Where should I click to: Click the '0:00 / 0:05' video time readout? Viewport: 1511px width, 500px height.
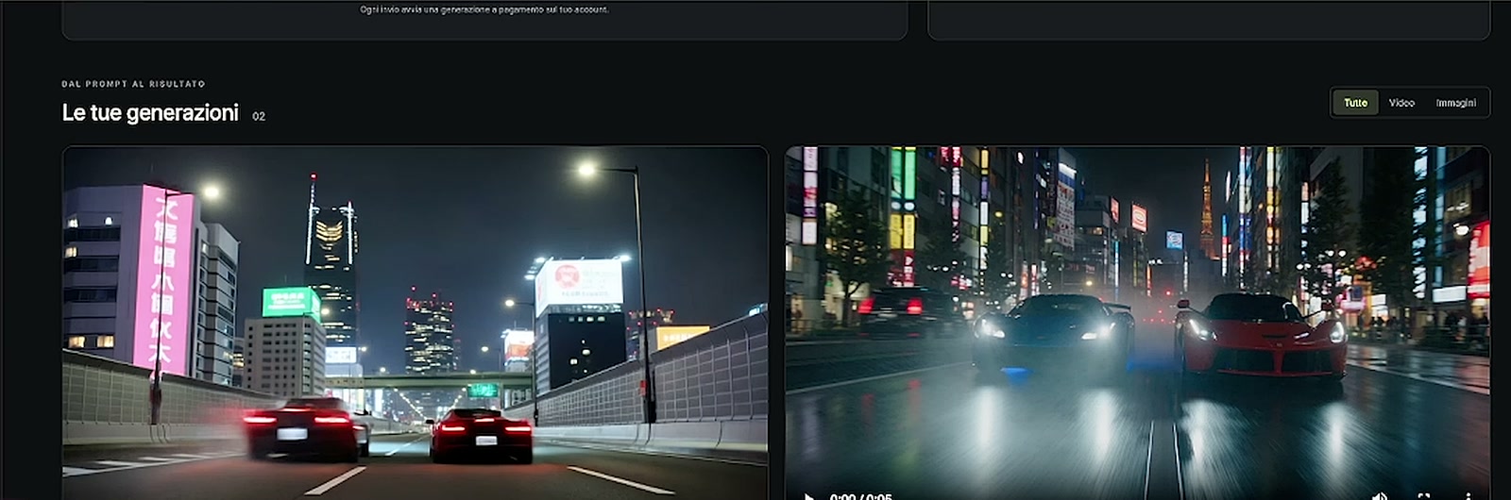pos(860,496)
